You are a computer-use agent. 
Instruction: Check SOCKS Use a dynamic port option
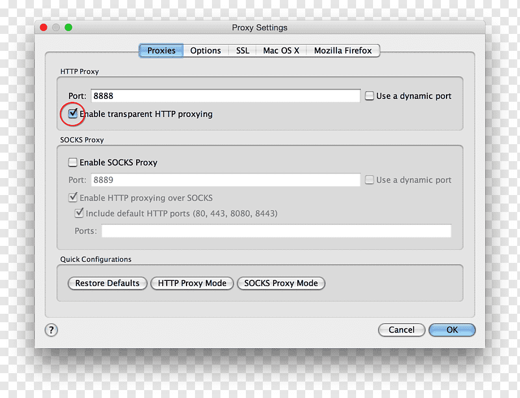[369, 180]
